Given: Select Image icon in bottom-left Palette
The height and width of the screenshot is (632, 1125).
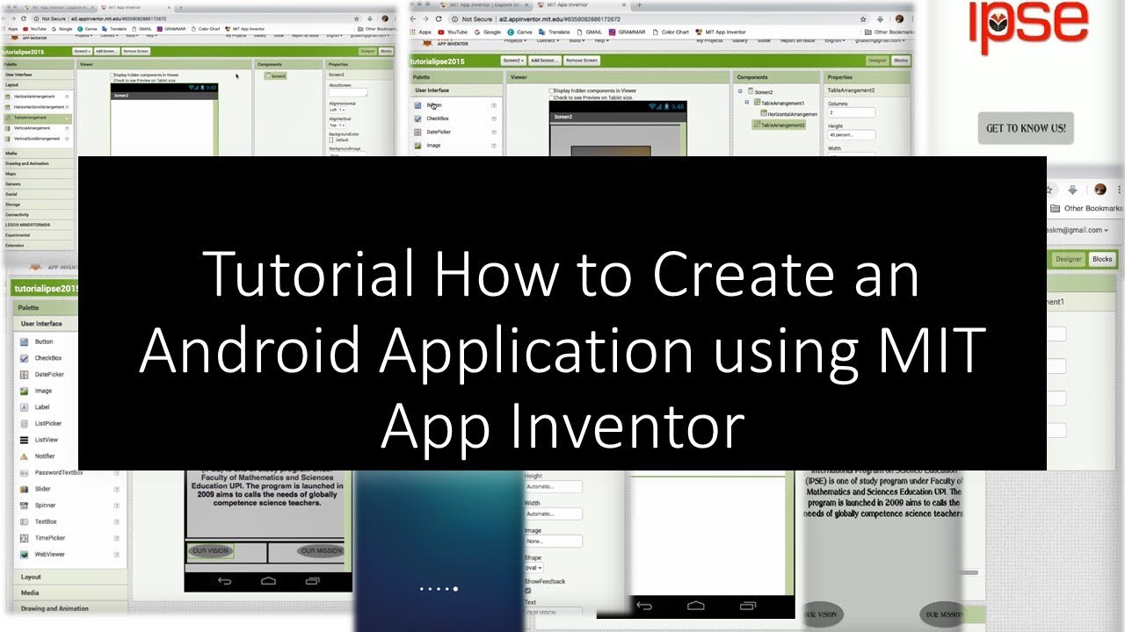Looking at the screenshot, I should [25, 391].
